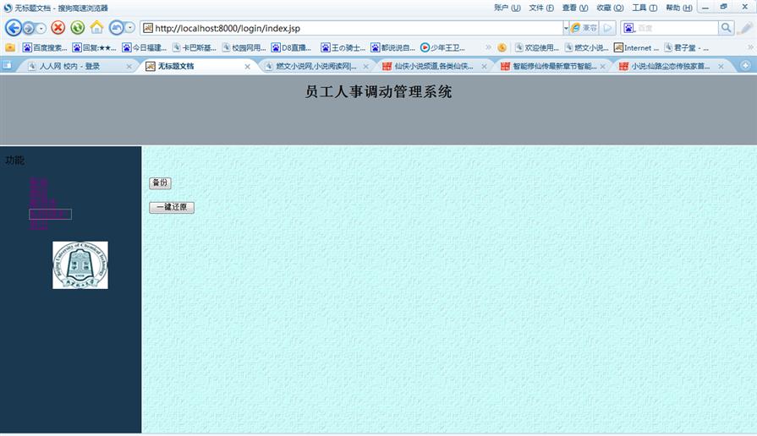Expand the bookmarks overflow chevron after 少年王卫

tap(488, 47)
